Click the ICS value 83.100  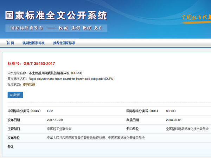point(171,111)
